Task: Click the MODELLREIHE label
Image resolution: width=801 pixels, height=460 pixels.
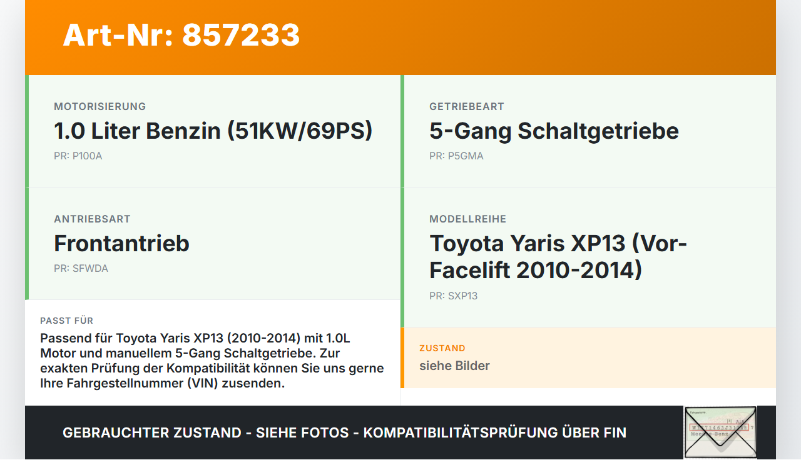Action: (x=468, y=219)
